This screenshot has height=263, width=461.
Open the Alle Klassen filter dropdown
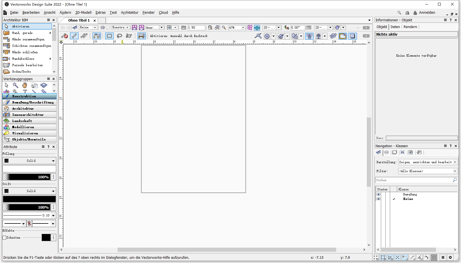428,171
